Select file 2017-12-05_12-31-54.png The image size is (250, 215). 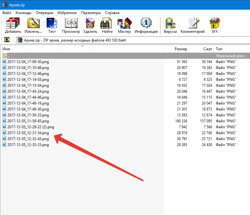(x=28, y=133)
